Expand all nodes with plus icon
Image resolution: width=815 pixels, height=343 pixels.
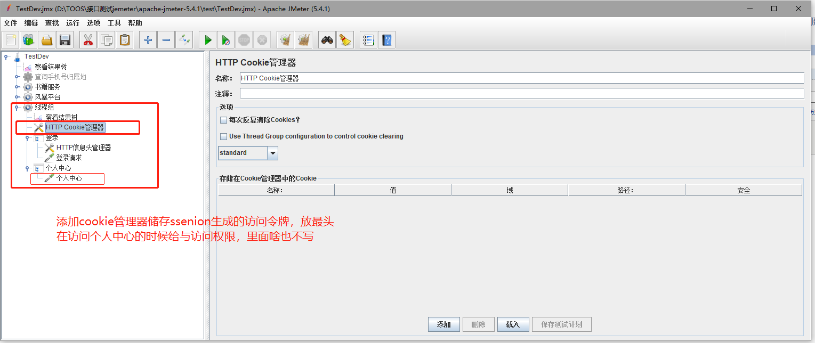point(148,39)
